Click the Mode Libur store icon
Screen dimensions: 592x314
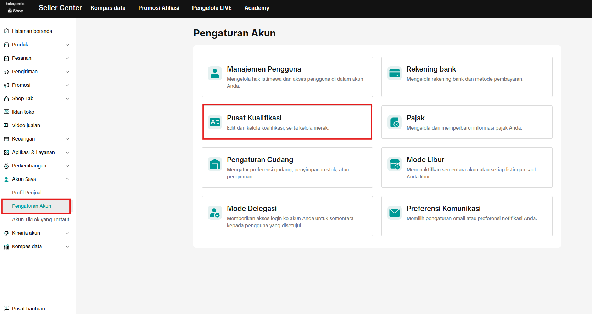pyautogui.click(x=394, y=164)
